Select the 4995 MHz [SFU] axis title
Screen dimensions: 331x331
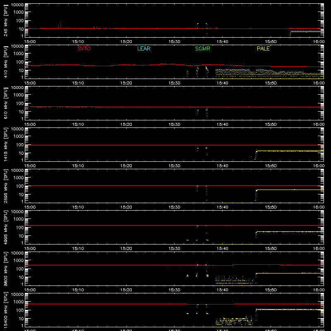(6, 227)
